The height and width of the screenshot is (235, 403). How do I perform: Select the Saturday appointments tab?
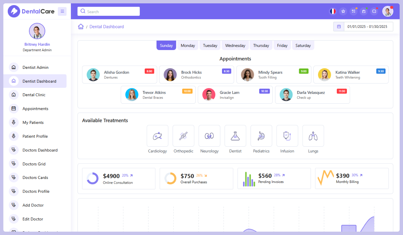tap(303, 45)
